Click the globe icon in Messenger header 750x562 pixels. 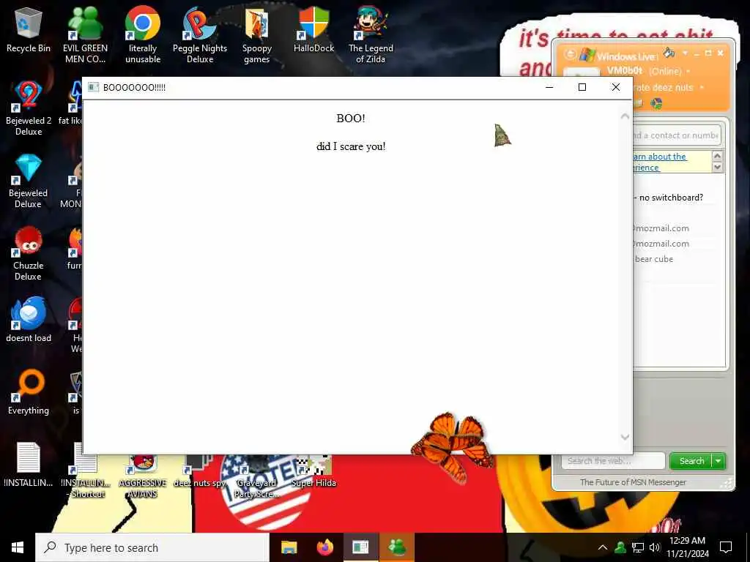pyautogui.click(x=656, y=103)
